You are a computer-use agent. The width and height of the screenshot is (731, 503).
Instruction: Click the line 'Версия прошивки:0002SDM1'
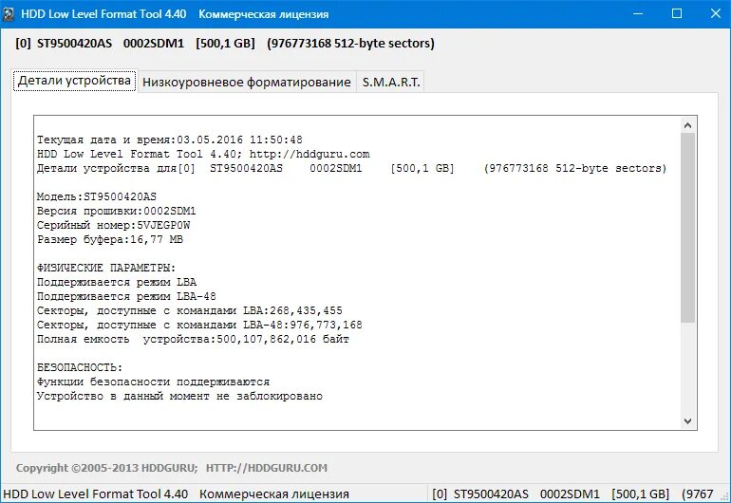point(117,212)
